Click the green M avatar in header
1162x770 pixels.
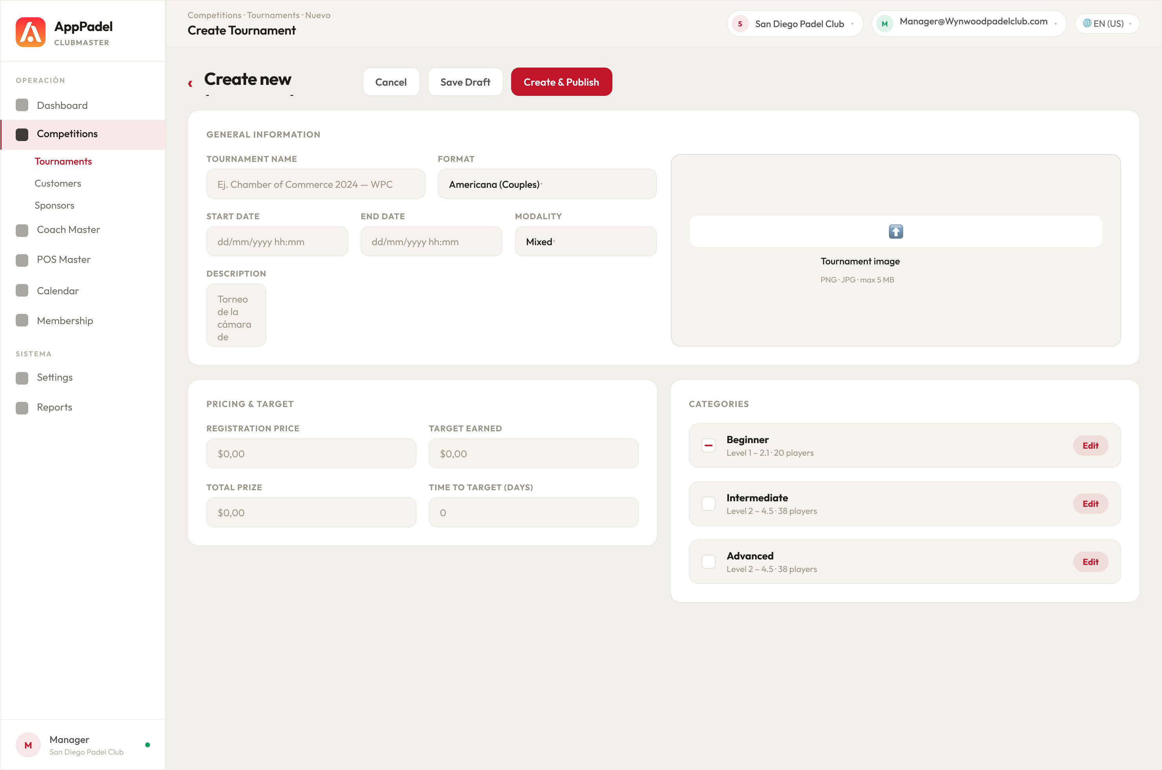(x=885, y=24)
